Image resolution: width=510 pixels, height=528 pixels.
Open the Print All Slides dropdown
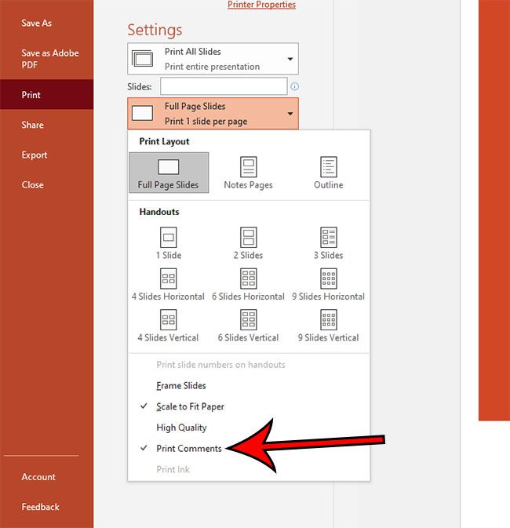tap(213, 59)
